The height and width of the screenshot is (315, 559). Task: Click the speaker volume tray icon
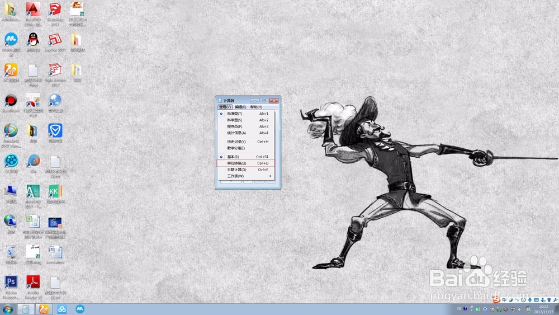519,309
